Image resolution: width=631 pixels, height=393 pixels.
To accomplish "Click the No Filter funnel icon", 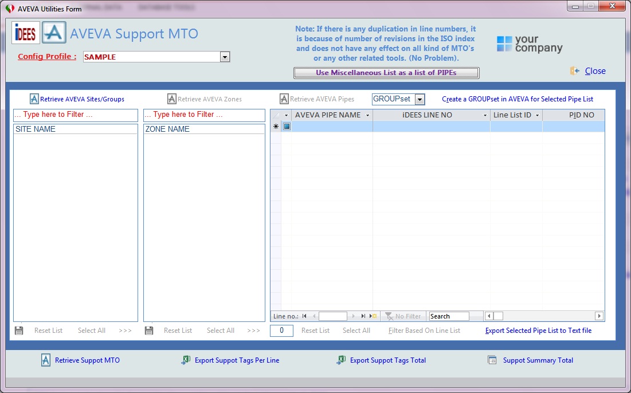I will pyautogui.click(x=389, y=317).
